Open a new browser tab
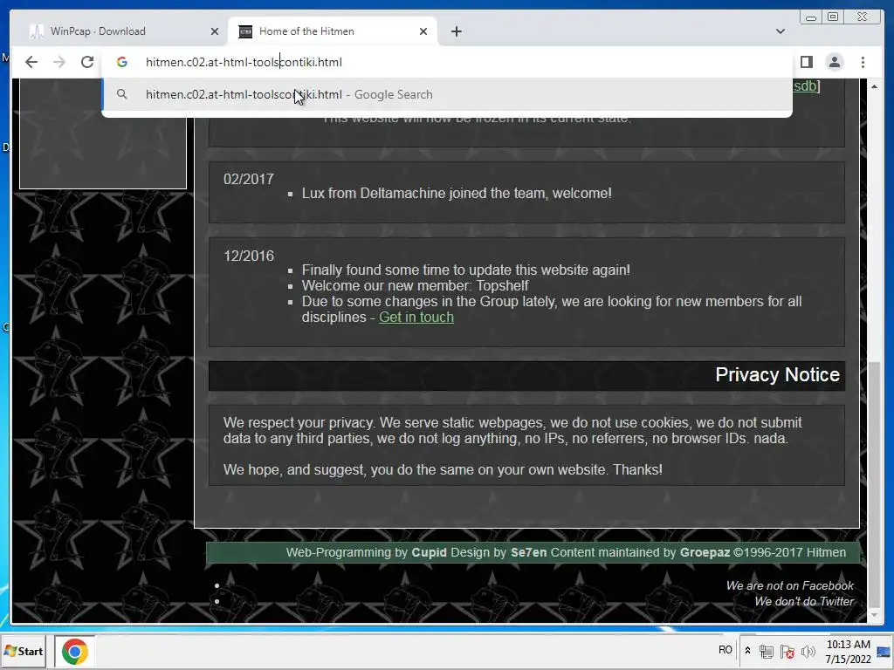The width and height of the screenshot is (894, 670). [x=456, y=31]
